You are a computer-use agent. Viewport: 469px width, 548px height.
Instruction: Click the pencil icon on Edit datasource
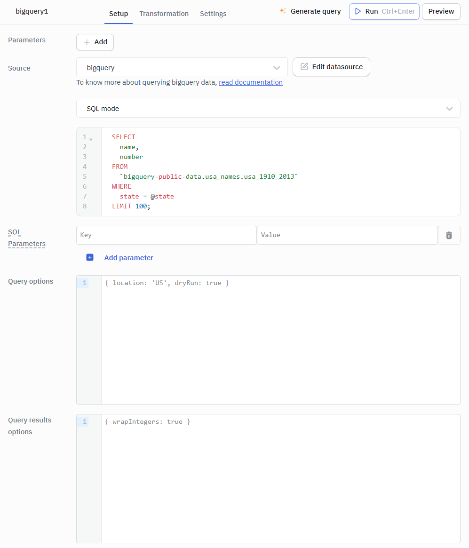click(x=304, y=67)
